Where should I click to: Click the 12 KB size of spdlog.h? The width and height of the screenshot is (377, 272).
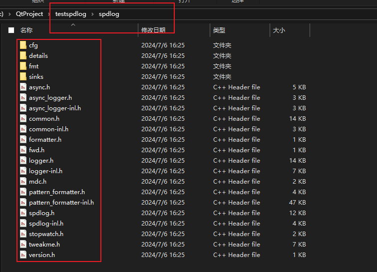coord(298,213)
